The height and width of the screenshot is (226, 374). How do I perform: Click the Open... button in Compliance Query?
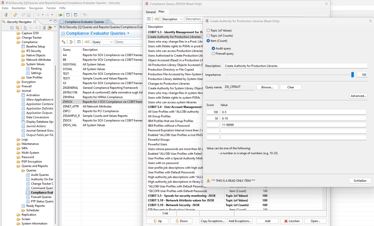pyautogui.click(x=315, y=221)
